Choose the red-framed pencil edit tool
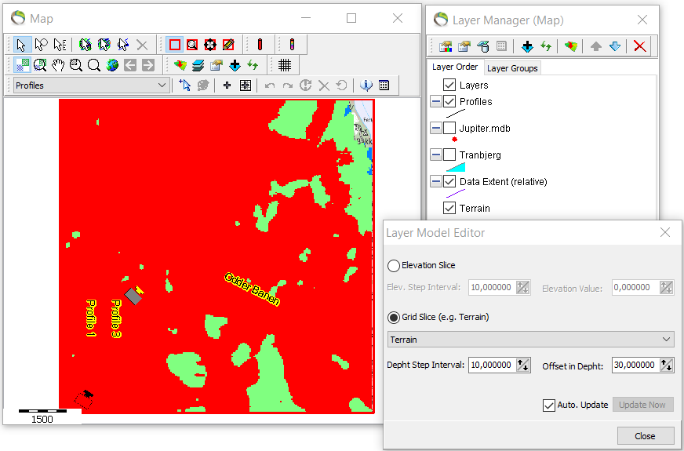Image resolution: width=684 pixels, height=451 pixels. tap(228, 45)
